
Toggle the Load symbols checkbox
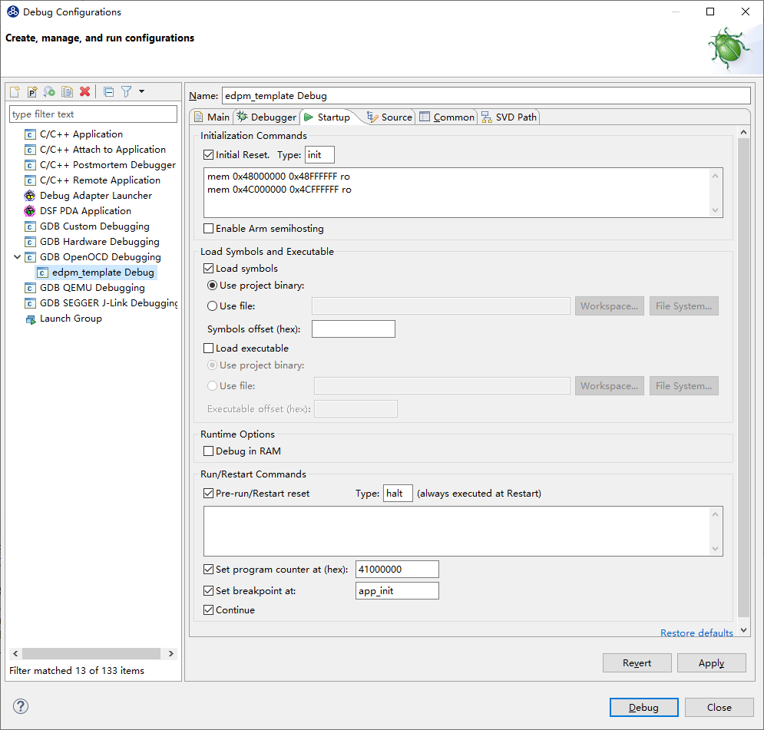click(x=209, y=269)
